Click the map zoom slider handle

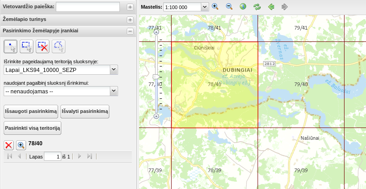pos(156,77)
